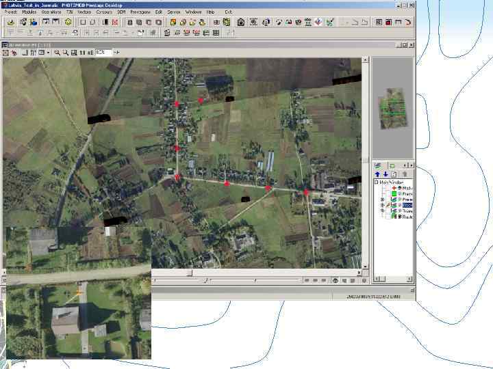Click the 1:1 zoom icon
Screen dimensions: 493x369
coord(82,53)
